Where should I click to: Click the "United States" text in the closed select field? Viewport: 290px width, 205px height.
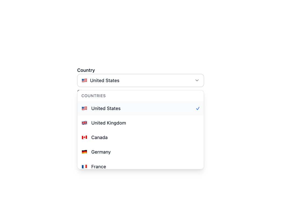pos(104,80)
